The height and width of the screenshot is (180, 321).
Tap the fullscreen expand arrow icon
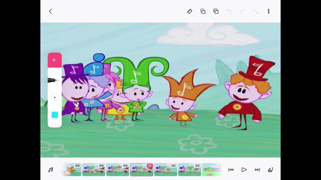tap(255, 11)
